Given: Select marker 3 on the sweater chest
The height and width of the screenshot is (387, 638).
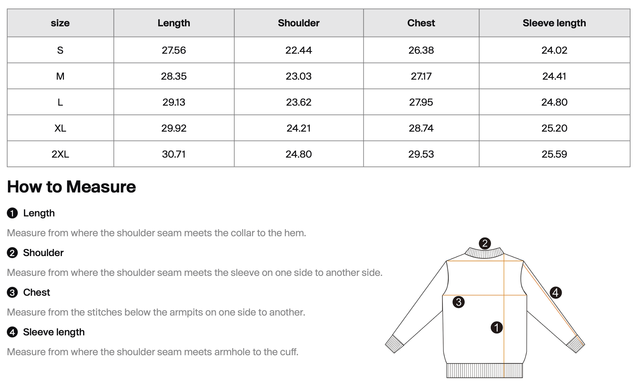Looking at the screenshot, I should [458, 302].
